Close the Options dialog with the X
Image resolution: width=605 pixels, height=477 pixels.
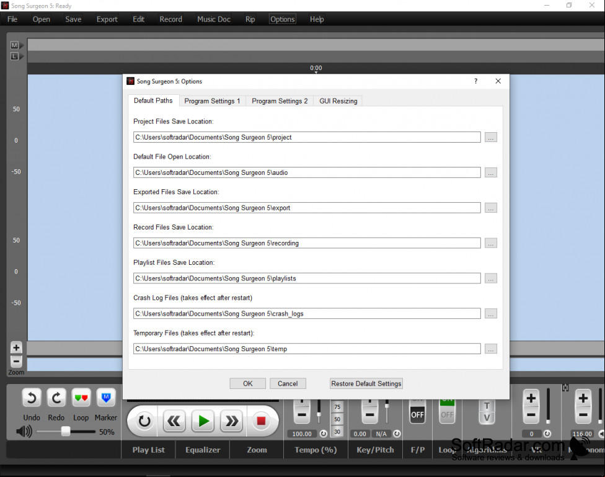pos(498,81)
